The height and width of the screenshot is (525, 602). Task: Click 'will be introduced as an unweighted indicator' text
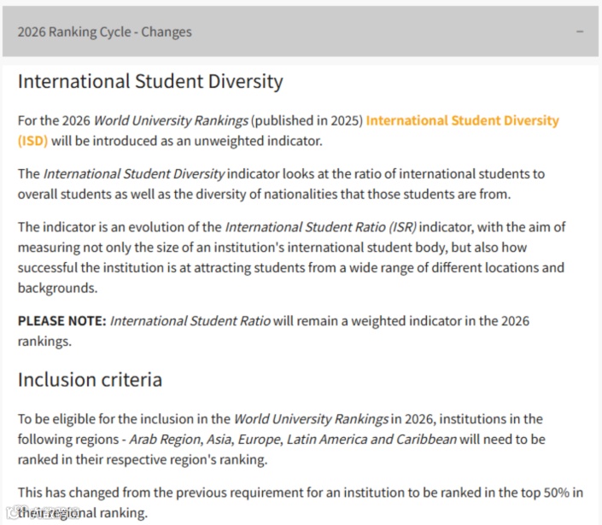pos(187,141)
